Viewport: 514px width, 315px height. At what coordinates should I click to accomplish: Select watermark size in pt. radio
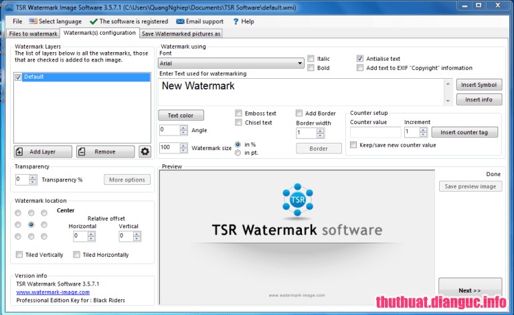pyautogui.click(x=238, y=153)
